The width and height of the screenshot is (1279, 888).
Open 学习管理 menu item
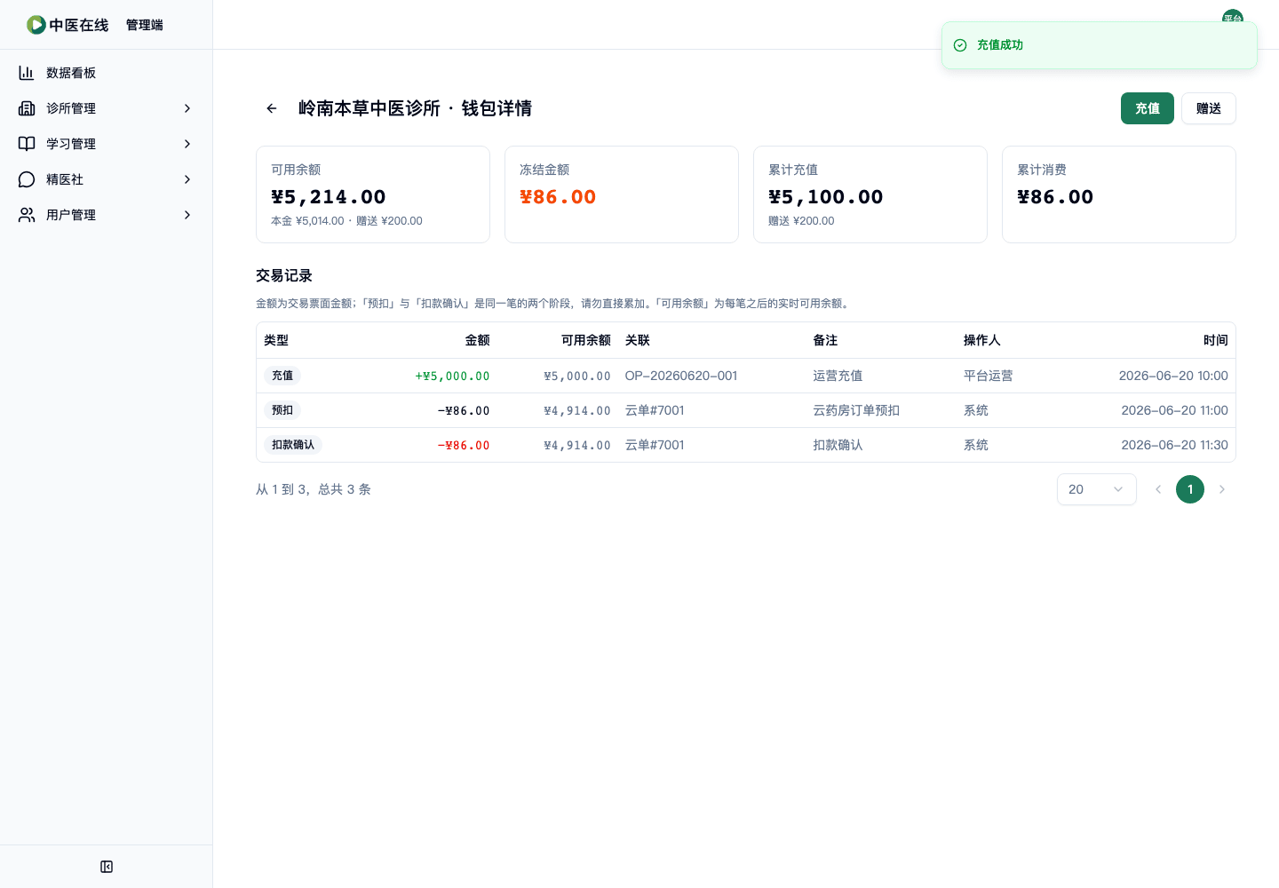107,144
